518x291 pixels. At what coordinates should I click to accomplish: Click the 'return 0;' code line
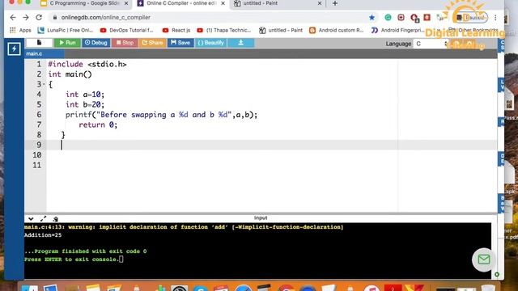click(x=98, y=124)
